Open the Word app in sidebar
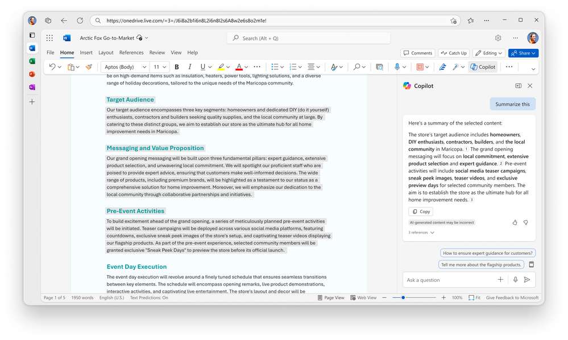568x340 pixels. click(32, 48)
